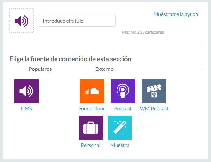Click the 'Podcast' text label
Screen dimensions: 211x162
click(123, 109)
